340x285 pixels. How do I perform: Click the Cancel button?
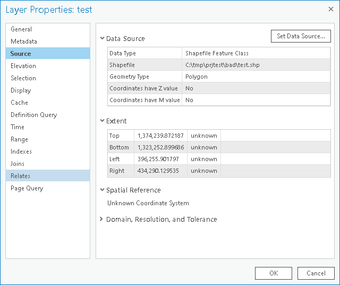(x=316, y=273)
